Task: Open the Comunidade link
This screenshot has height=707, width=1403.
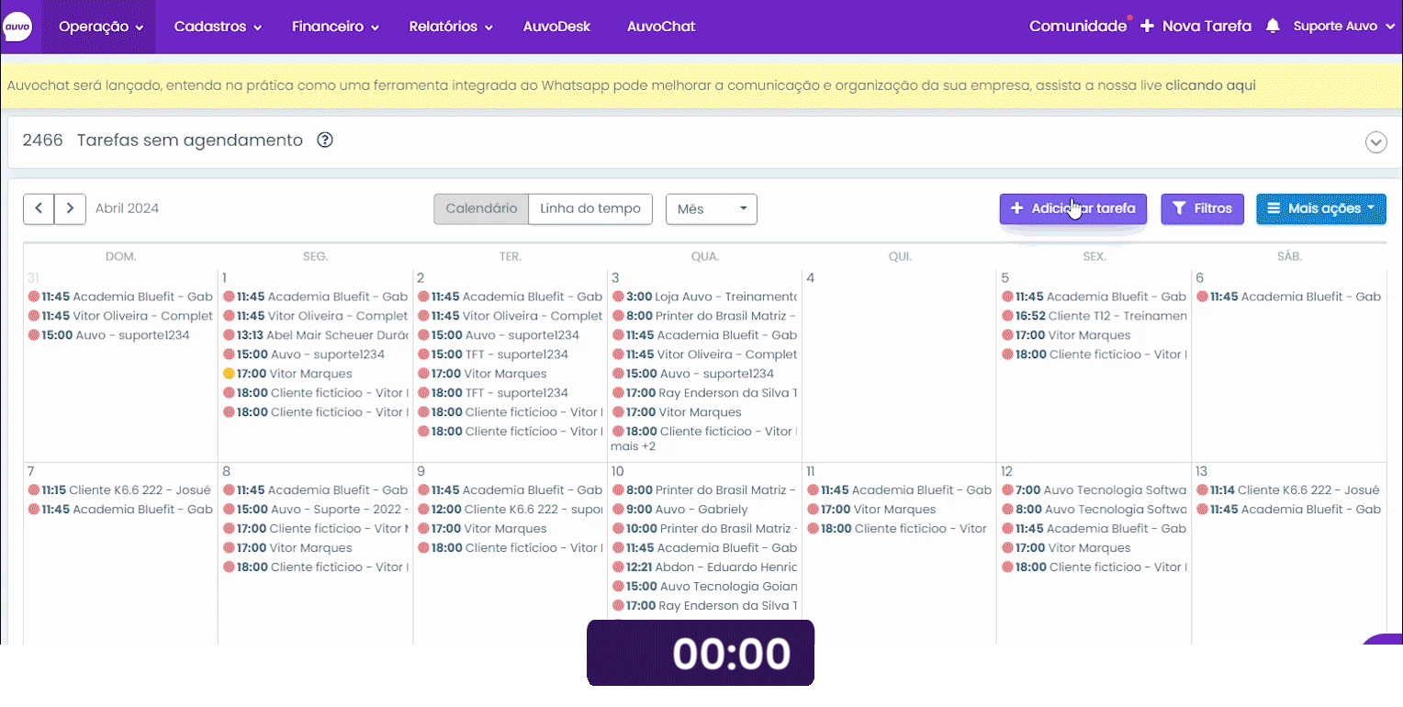Action: pyautogui.click(x=1078, y=27)
